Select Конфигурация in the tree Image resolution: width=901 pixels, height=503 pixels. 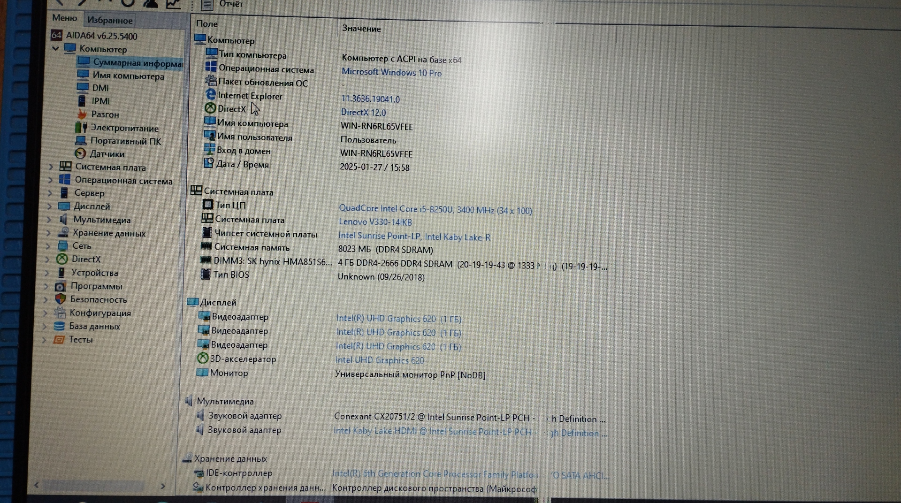point(100,312)
